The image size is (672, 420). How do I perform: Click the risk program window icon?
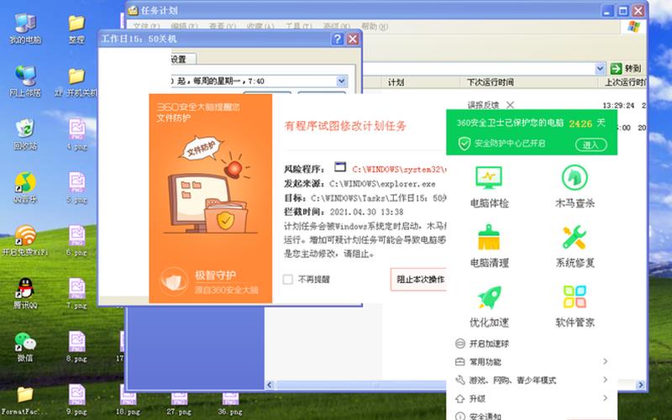[x=340, y=167]
